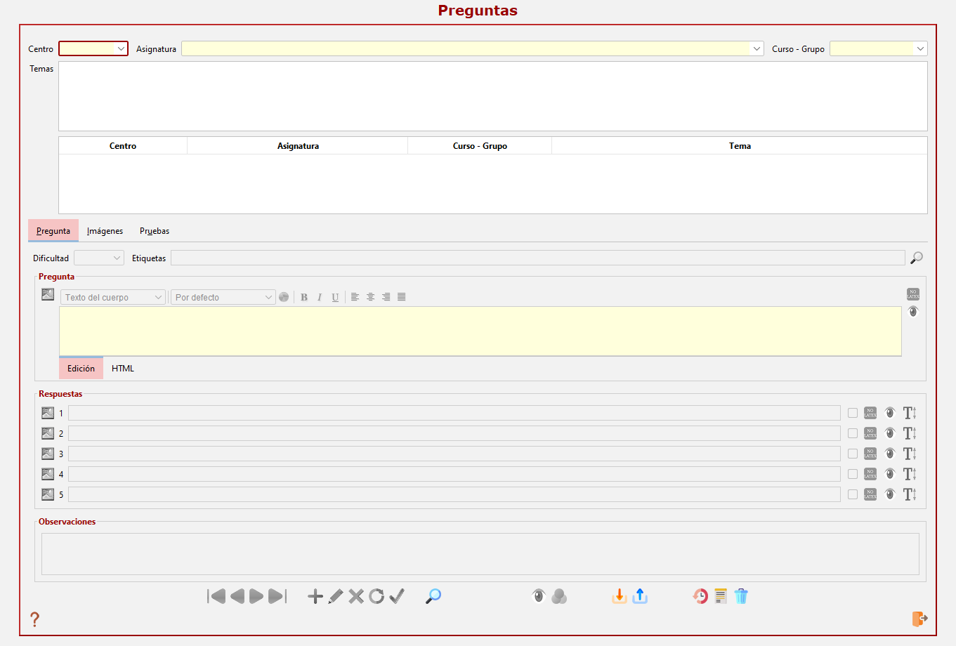Switch to the Imágenes tab
The image size is (956, 646).
[x=105, y=230]
